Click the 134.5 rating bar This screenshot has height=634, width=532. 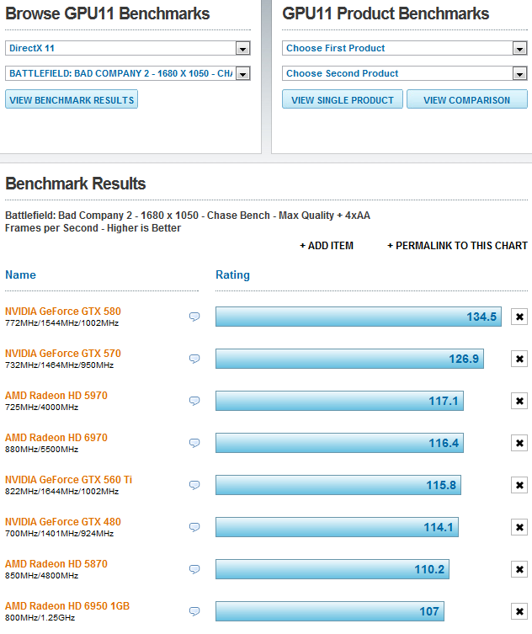(359, 317)
